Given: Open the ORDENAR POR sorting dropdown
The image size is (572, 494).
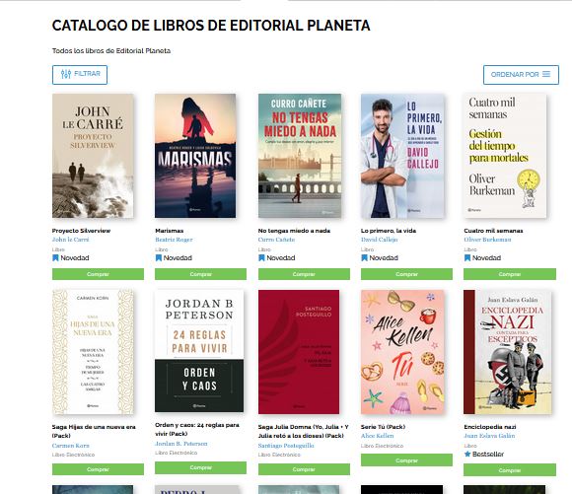Looking at the screenshot, I should point(521,75).
